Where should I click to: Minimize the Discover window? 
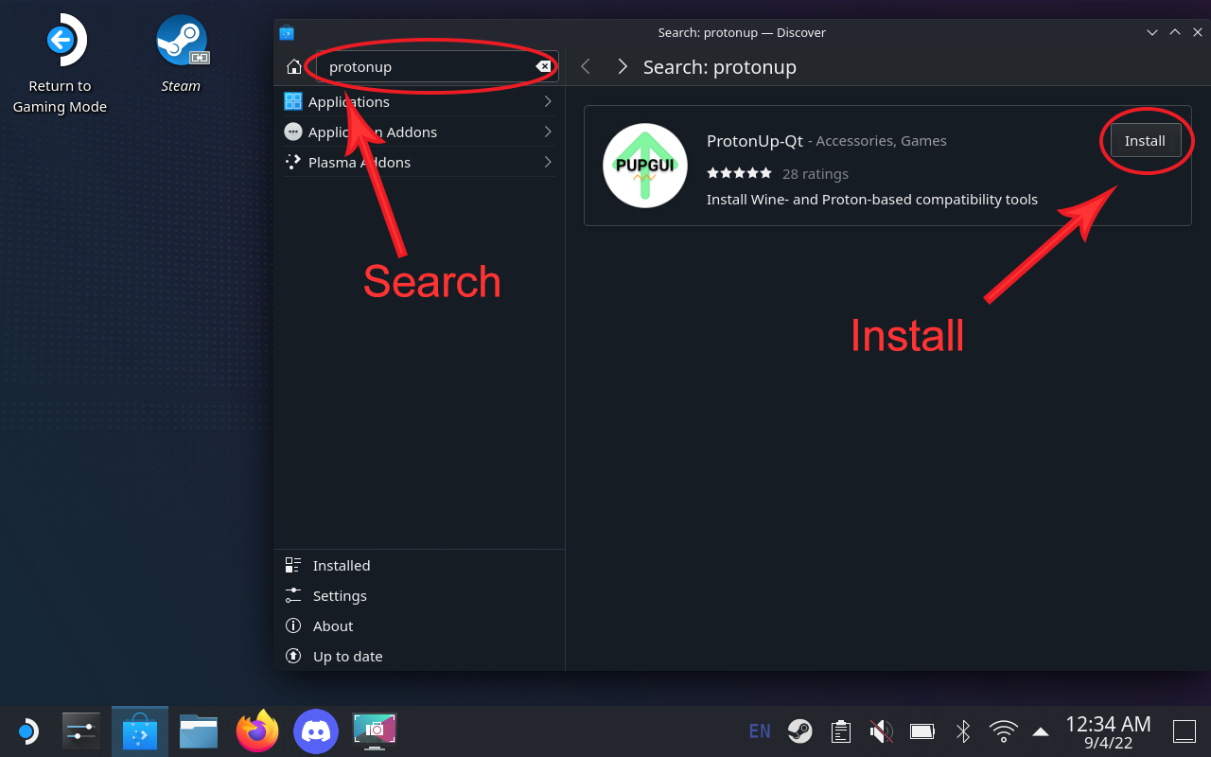[x=1151, y=32]
